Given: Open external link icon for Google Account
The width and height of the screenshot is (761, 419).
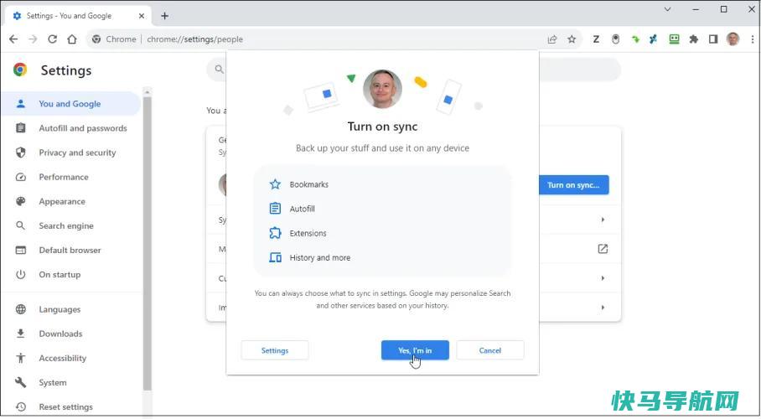Looking at the screenshot, I should 603,249.
